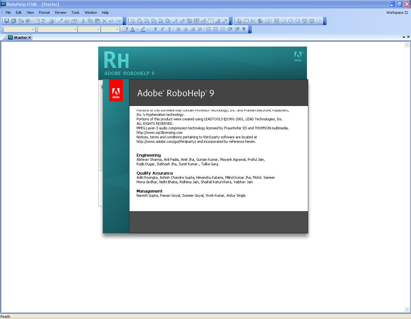This screenshot has height=319, width=411.
Task: Toggle center paragraph alignment
Action: (186, 29)
